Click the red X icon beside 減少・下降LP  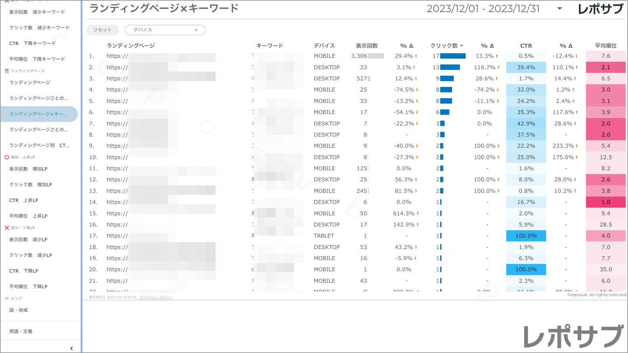7,228
